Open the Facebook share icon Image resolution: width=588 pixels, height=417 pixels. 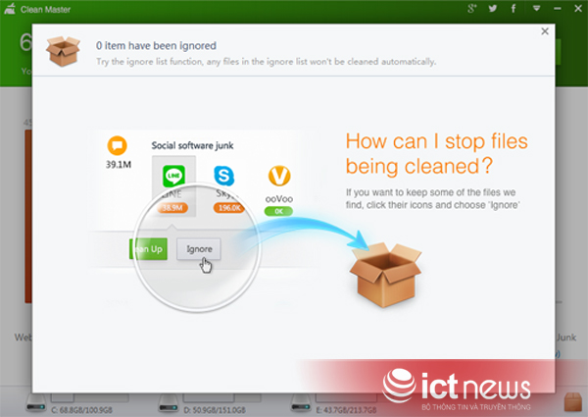[514, 9]
